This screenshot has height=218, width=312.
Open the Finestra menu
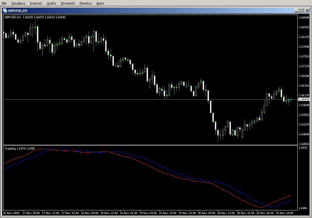tap(85, 3)
